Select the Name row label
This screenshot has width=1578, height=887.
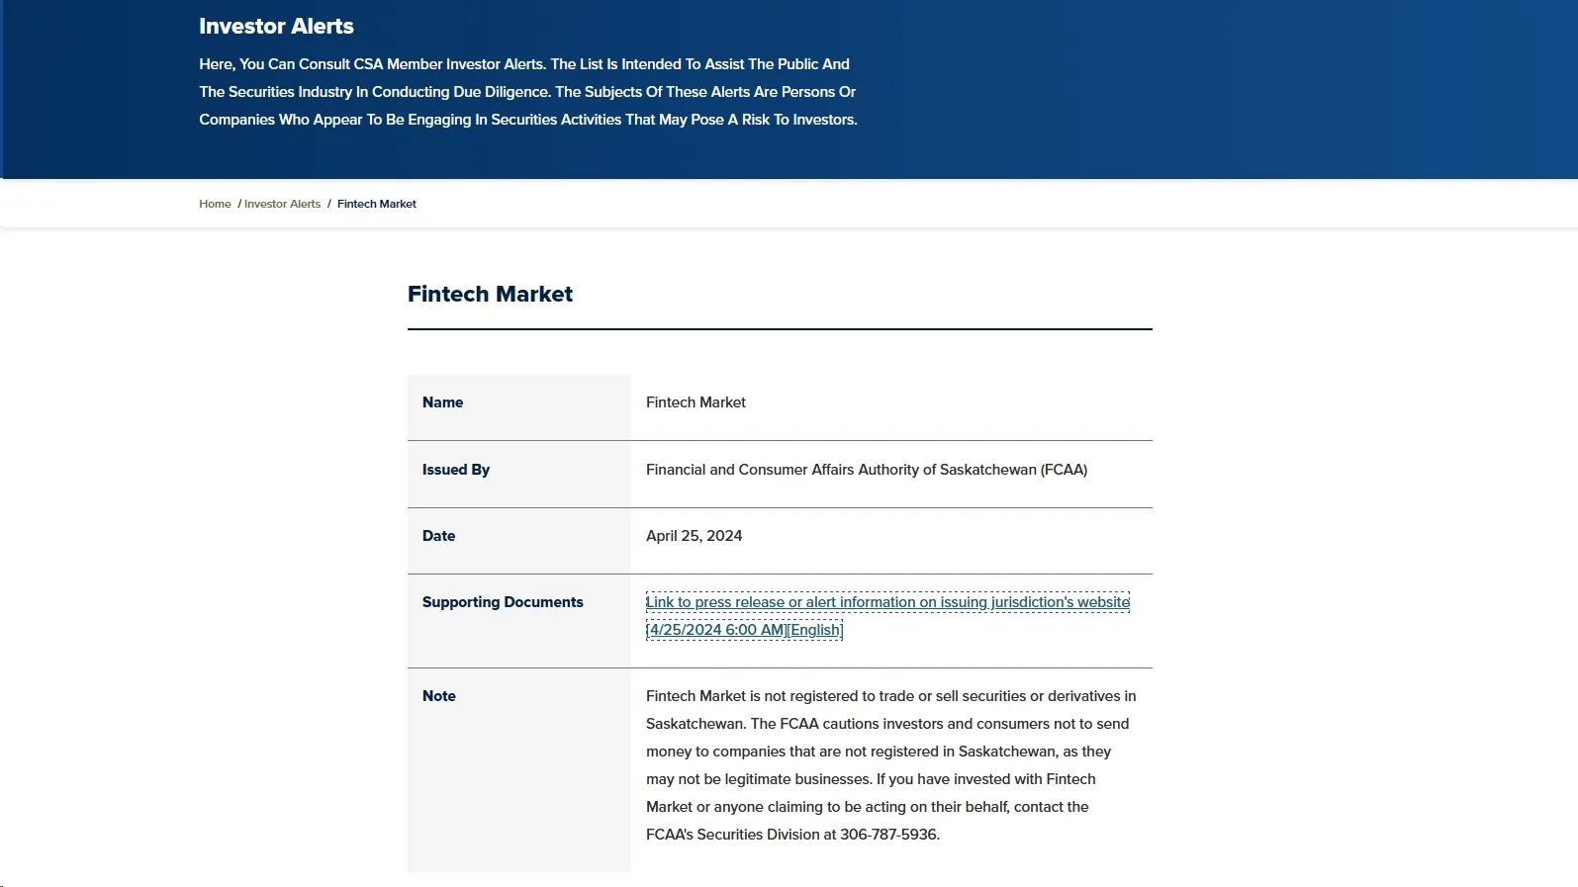(x=442, y=402)
